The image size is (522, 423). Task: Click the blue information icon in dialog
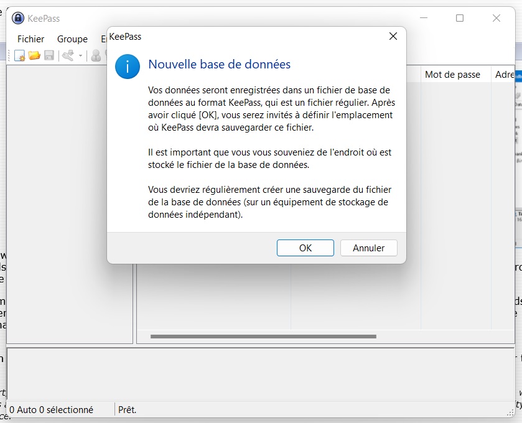tap(128, 66)
